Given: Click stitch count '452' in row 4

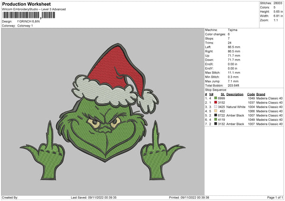Looking at the screenshot, I should point(222,111).
